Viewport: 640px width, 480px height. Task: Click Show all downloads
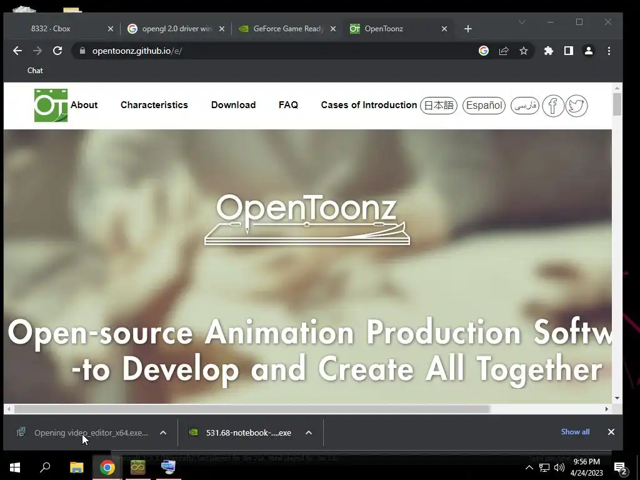tap(575, 432)
